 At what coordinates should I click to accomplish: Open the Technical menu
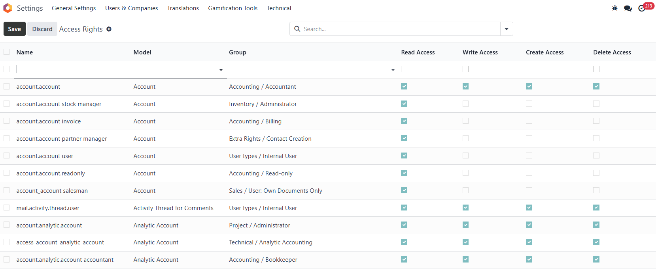279,8
